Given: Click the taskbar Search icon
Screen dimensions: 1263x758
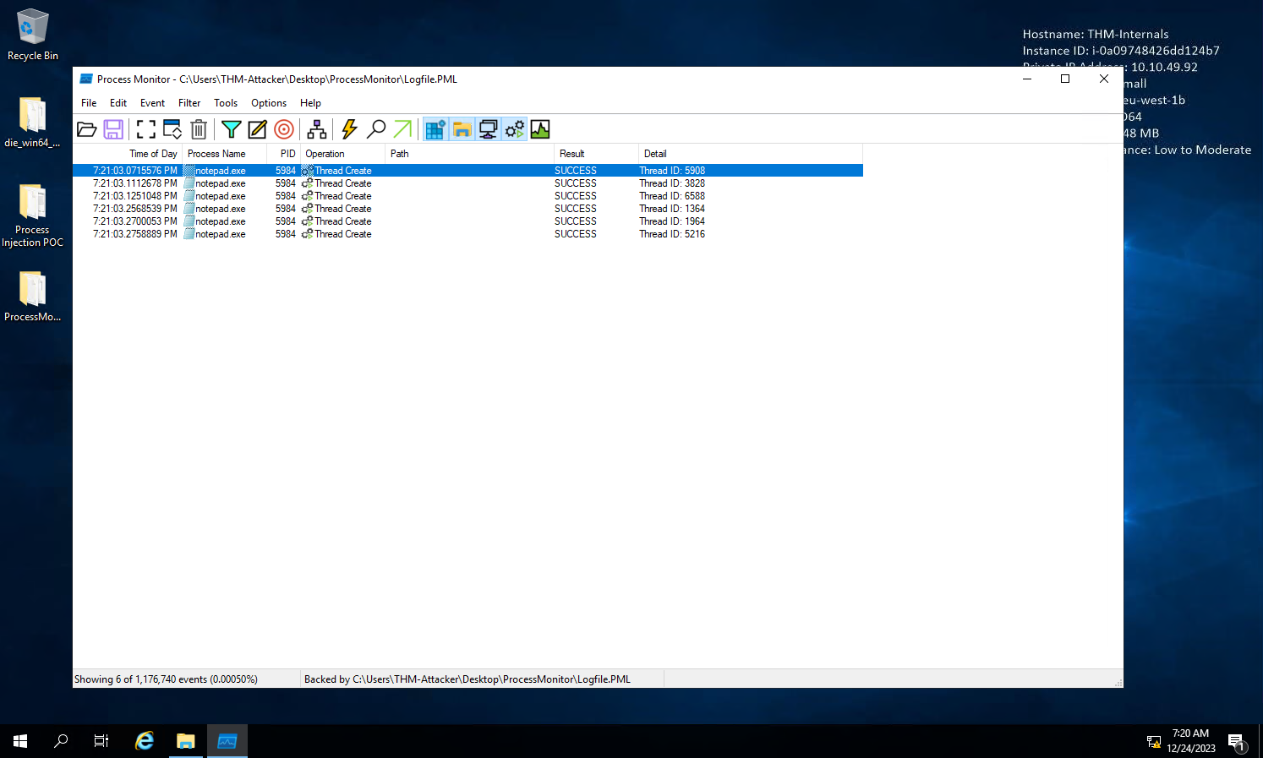Looking at the screenshot, I should pyautogui.click(x=61, y=741).
